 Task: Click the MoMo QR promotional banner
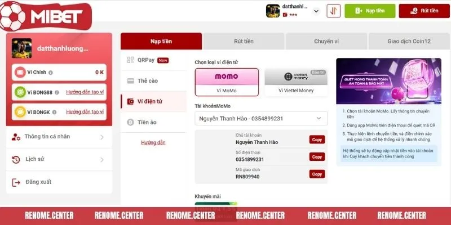[x=388, y=81]
